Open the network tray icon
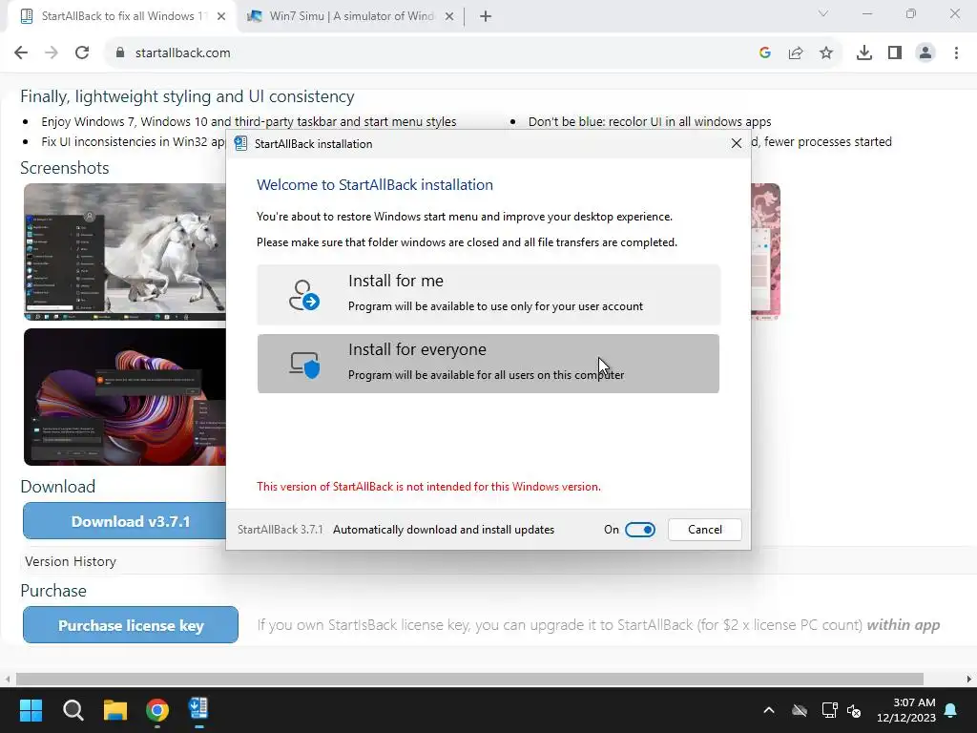Image resolution: width=977 pixels, height=733 pixels. tap(829, 710)
